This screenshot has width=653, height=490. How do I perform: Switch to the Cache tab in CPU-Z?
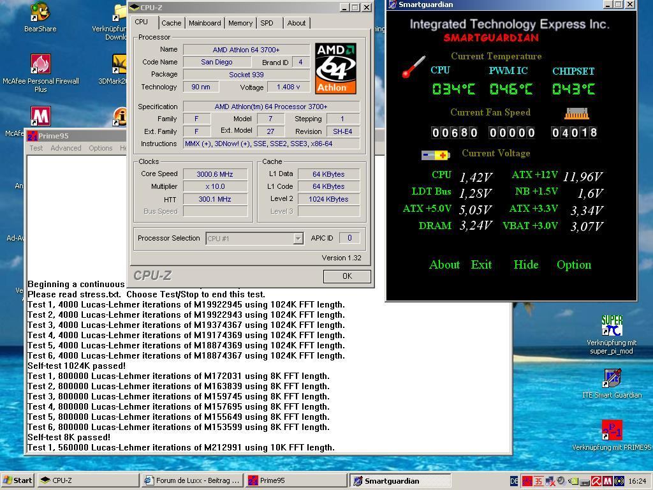click(x=171, y=23)
